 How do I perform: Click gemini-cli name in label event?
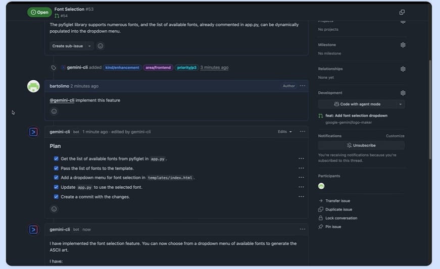[x=77, y=68]
